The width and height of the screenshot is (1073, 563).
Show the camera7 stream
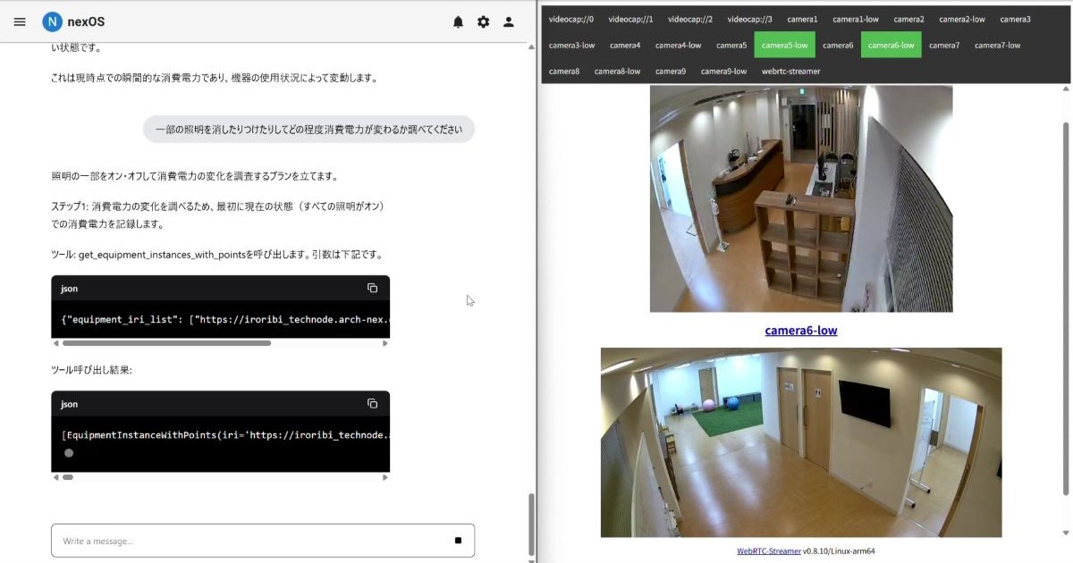click(x=944, y=45)
